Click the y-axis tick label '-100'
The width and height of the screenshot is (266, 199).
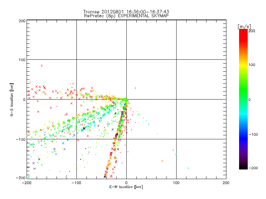click(x=21, y=139)
